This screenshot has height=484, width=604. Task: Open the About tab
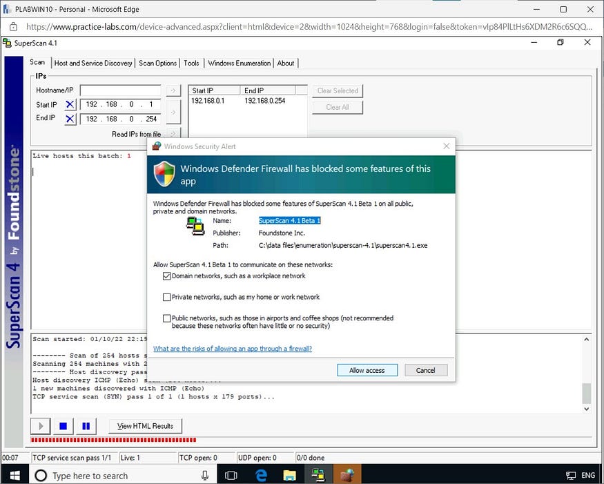point(286,64)
